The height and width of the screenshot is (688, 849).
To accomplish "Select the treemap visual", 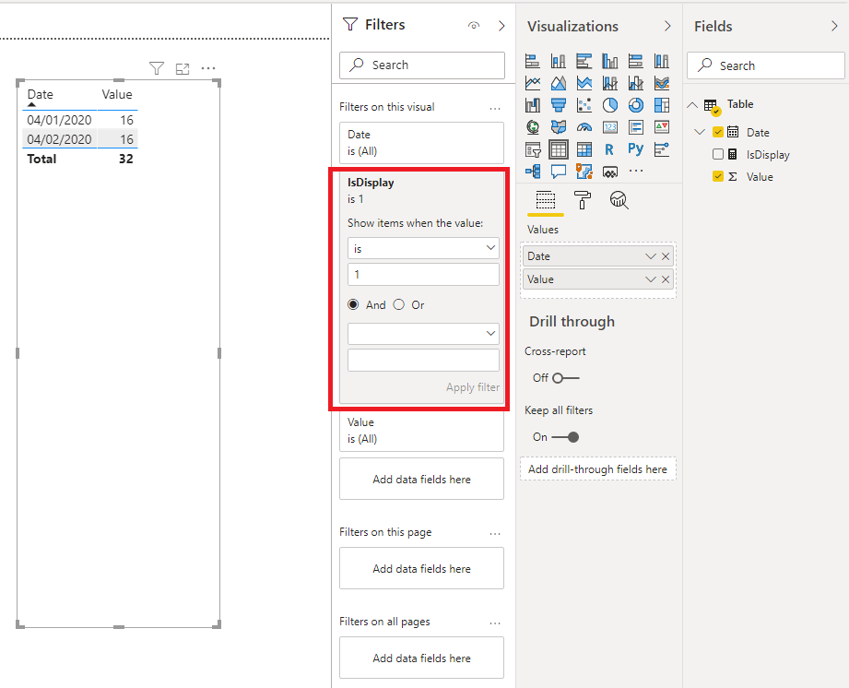I will 662,104.
